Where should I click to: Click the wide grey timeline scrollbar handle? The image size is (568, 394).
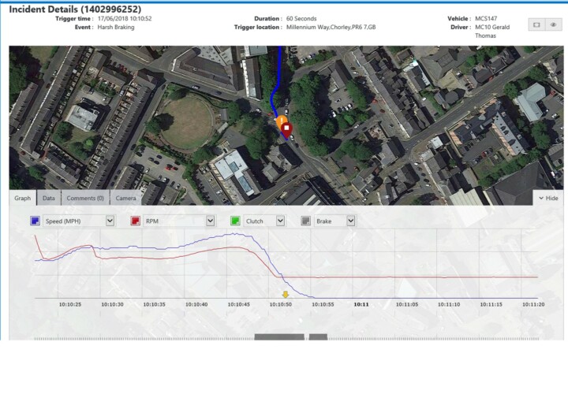pos(278,337)
